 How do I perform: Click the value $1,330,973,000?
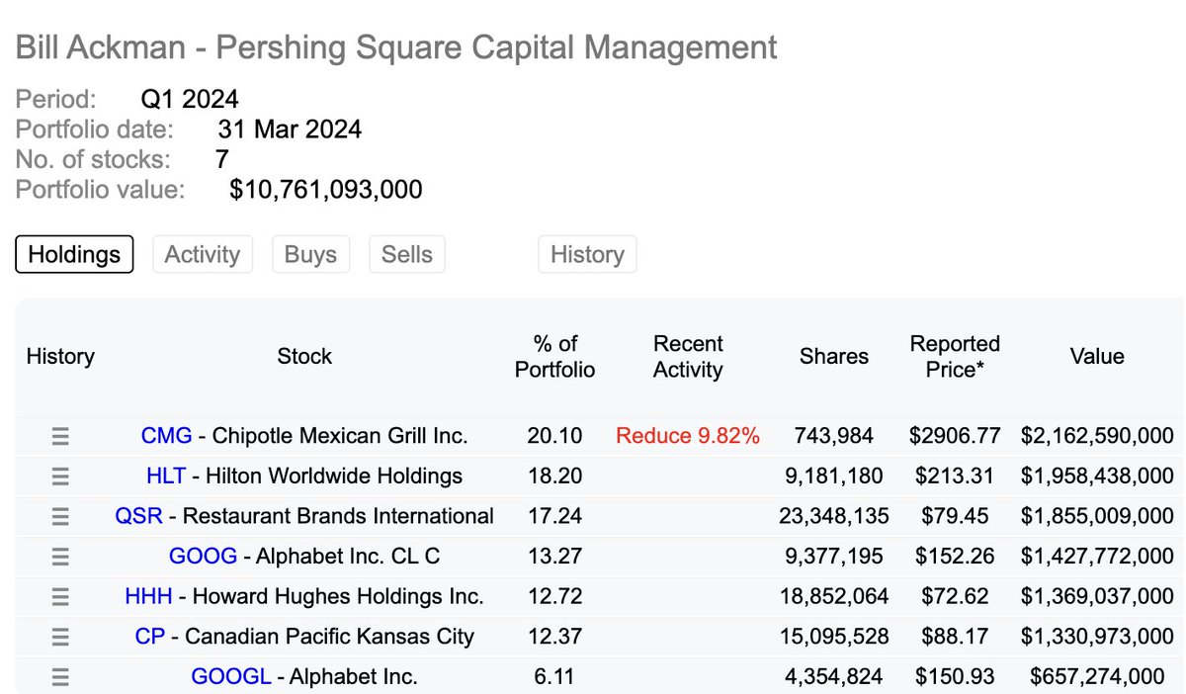click(1097, 637)
